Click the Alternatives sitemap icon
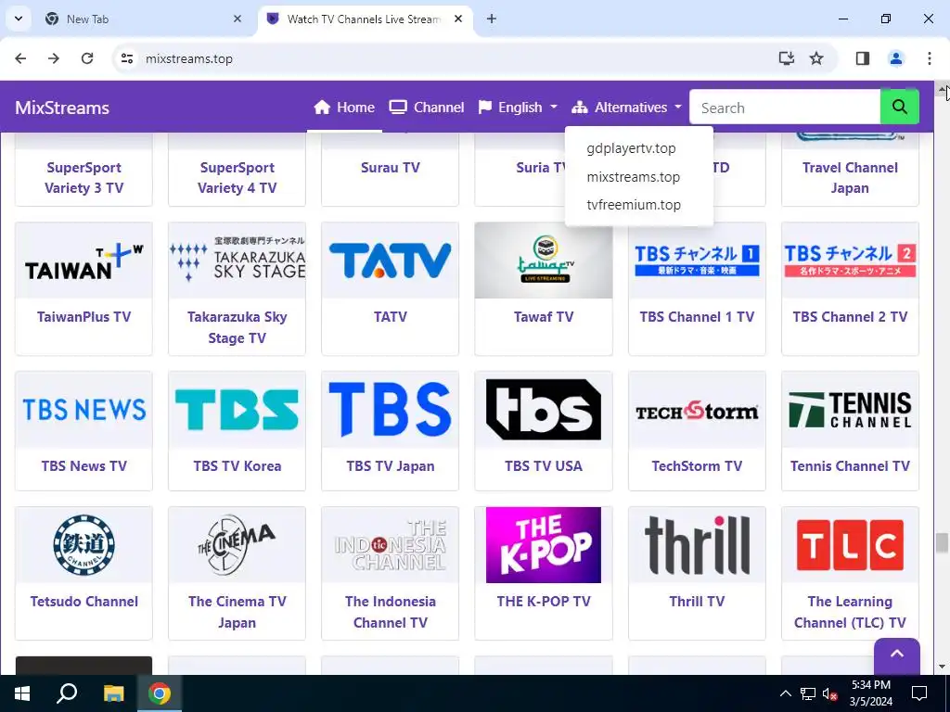This screenshot has width=950, height=712. point(579,108)
